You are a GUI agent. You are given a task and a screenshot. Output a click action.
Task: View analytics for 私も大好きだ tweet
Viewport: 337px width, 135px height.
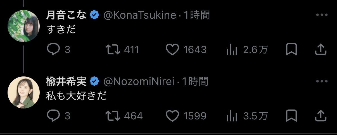coord(232,116)
